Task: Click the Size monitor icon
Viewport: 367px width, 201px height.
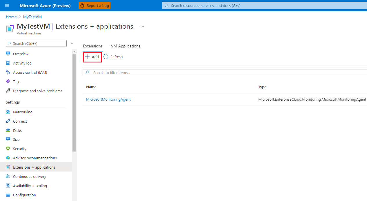Action: click(8, 139)
